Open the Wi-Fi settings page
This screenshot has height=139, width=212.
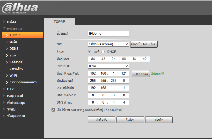coord(13,75)
